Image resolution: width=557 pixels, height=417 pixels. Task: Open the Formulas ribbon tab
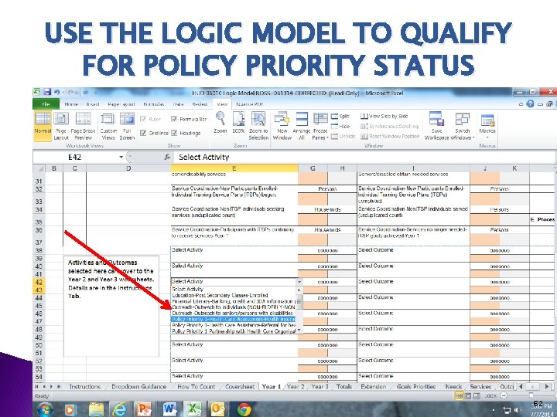click(x=154, y=104)
